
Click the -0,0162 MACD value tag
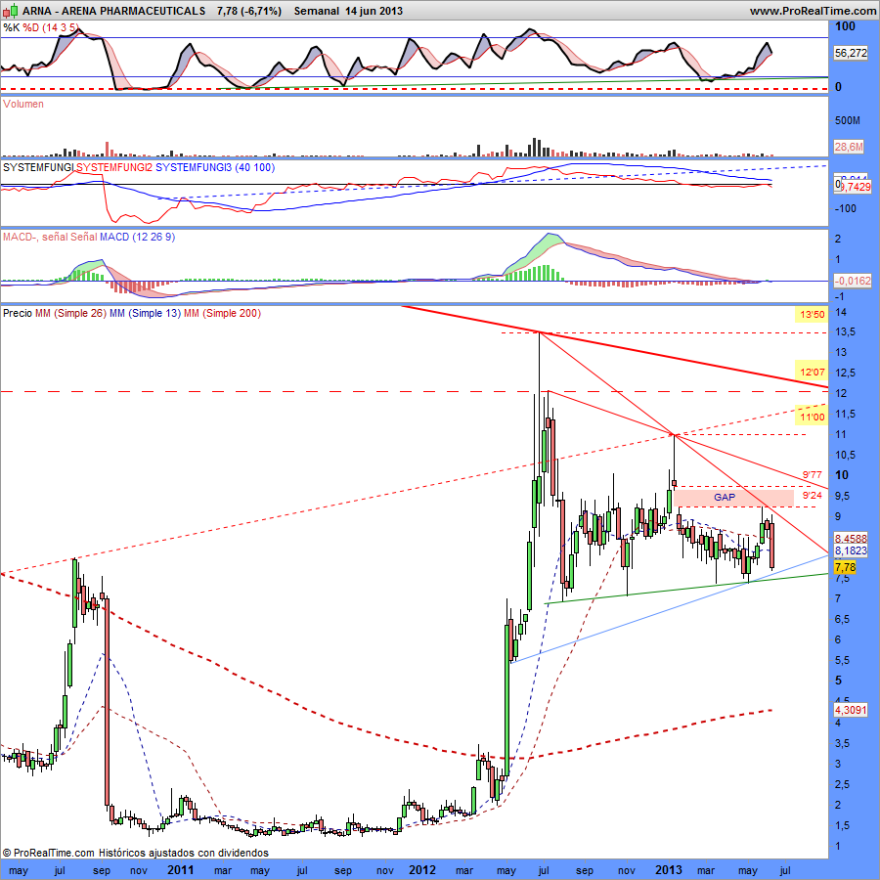(x=853, y=281)
